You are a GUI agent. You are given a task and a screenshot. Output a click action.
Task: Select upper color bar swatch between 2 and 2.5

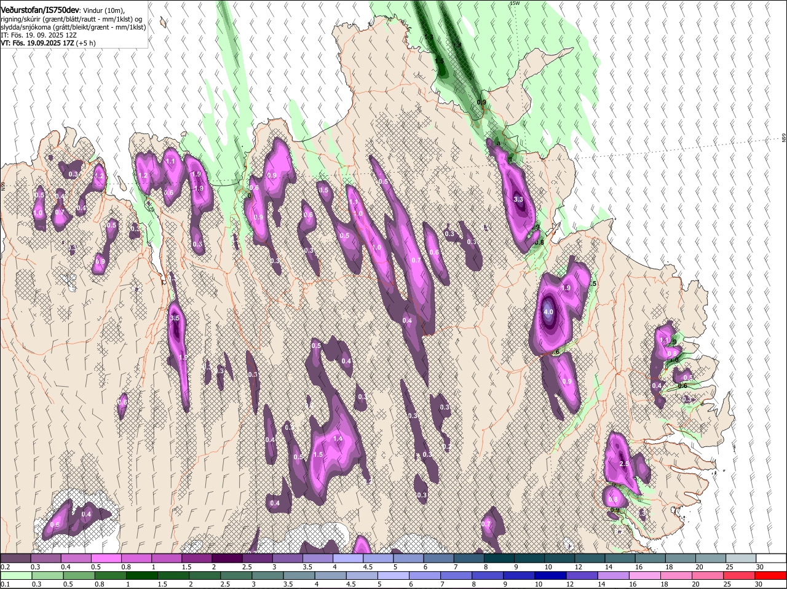coord(227,558)
